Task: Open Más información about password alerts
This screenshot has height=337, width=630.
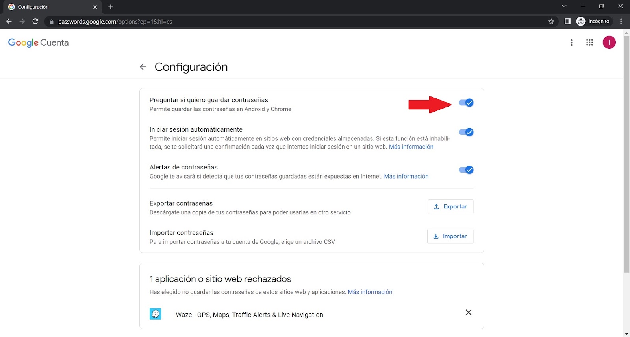Action: click(x=406, y=176)
